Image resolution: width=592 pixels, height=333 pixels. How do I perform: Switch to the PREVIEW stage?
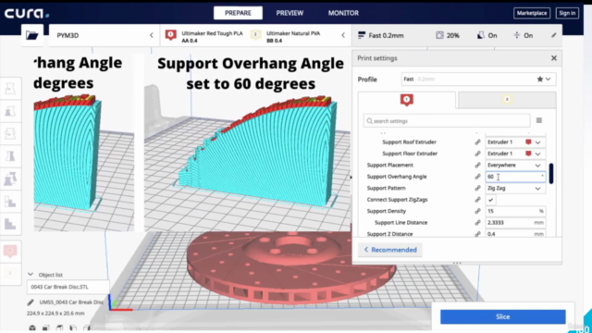click(x=290, y=13)
